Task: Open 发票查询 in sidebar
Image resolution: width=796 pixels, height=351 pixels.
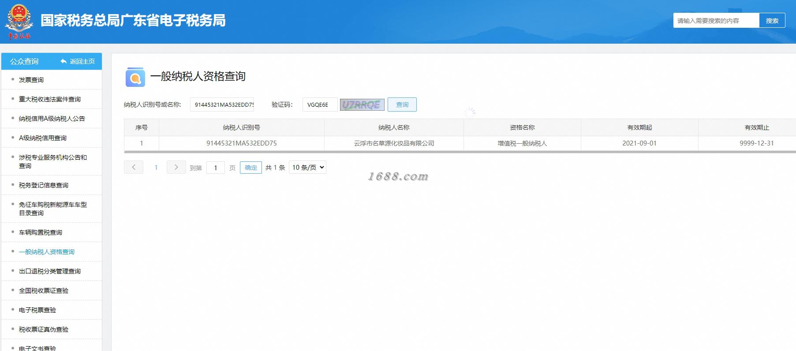Action: click(31, 80)
